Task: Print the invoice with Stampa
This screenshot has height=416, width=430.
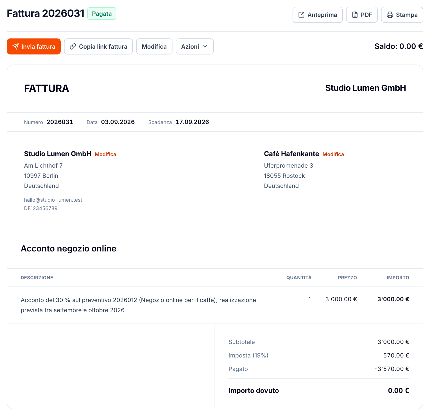Action: click(402, 15)
